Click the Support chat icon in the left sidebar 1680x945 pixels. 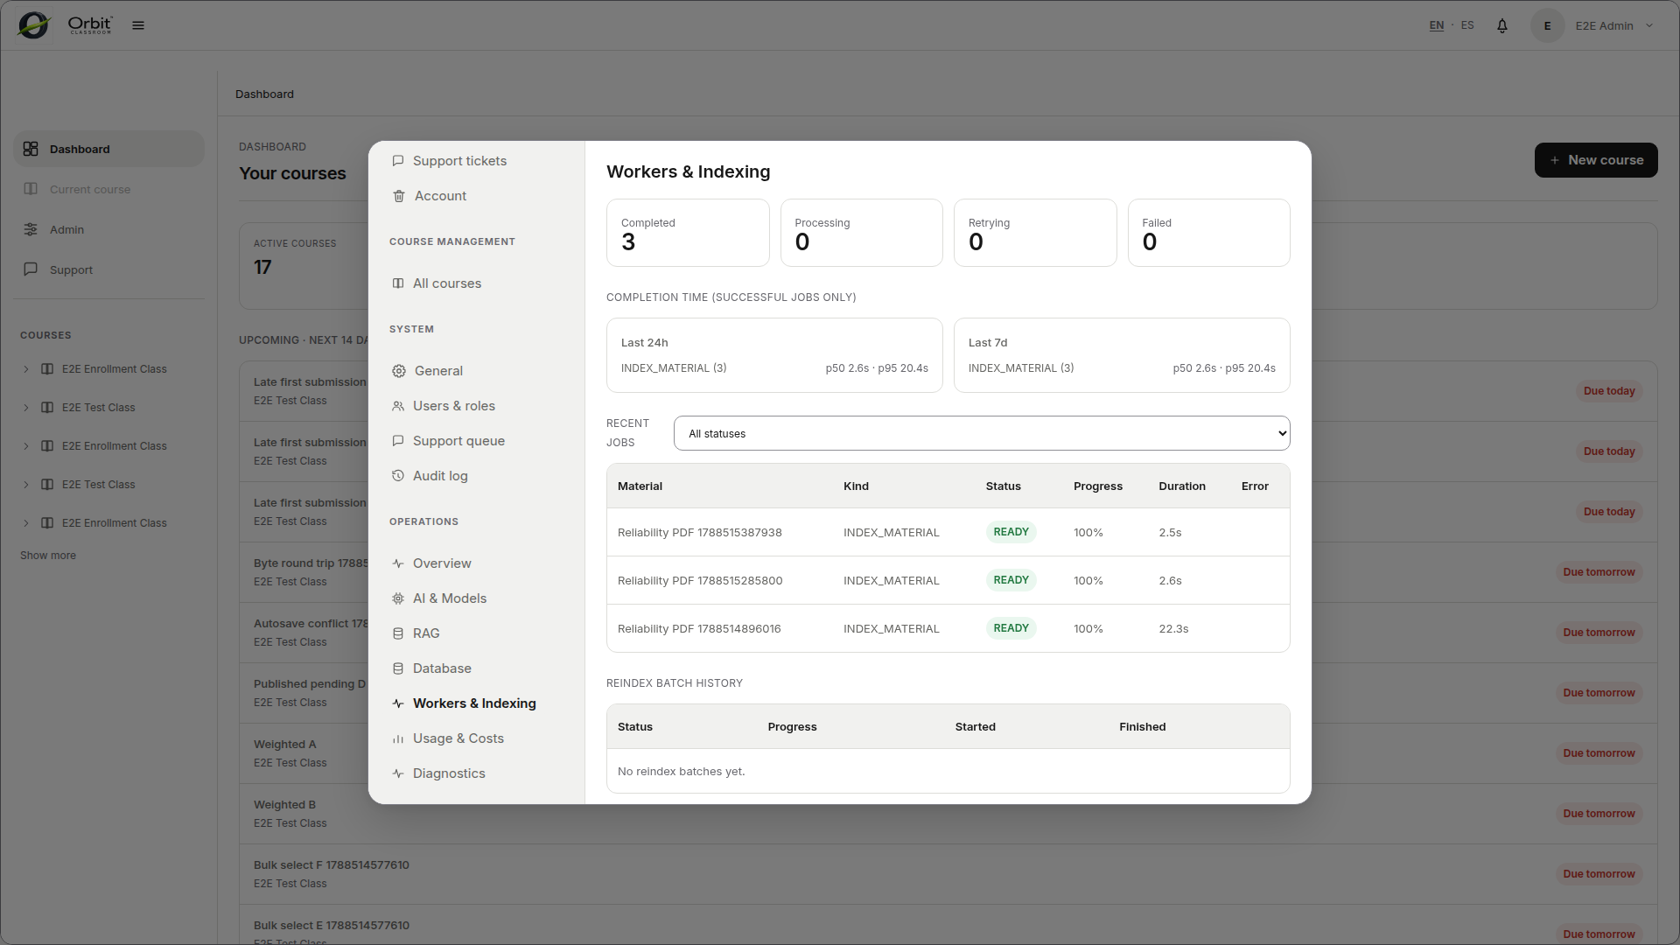(31, 269)
